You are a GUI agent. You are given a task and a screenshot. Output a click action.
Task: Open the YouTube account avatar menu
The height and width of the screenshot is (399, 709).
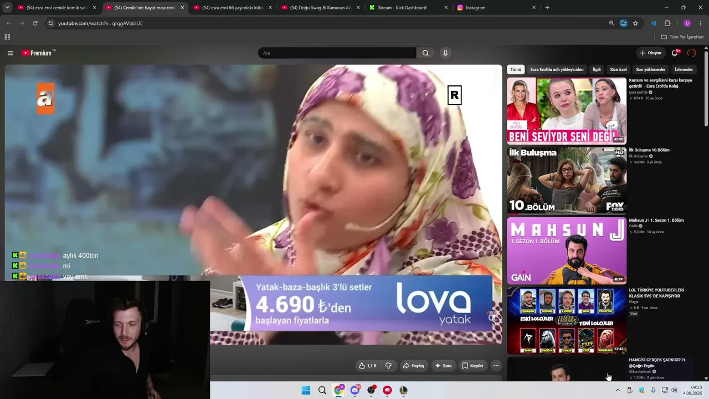coord(691,53)
